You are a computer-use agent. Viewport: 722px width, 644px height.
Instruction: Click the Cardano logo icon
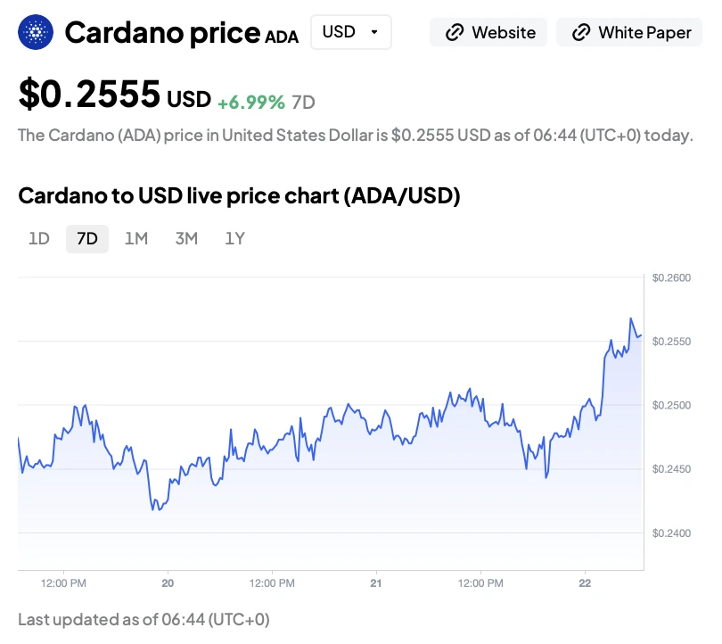pos(36,32)
